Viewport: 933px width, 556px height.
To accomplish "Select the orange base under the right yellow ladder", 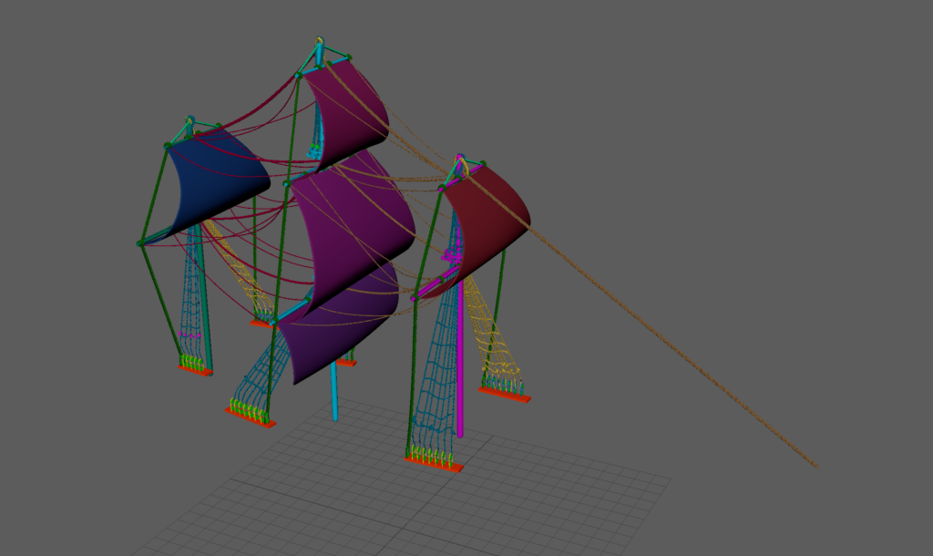I will [506, 393].
